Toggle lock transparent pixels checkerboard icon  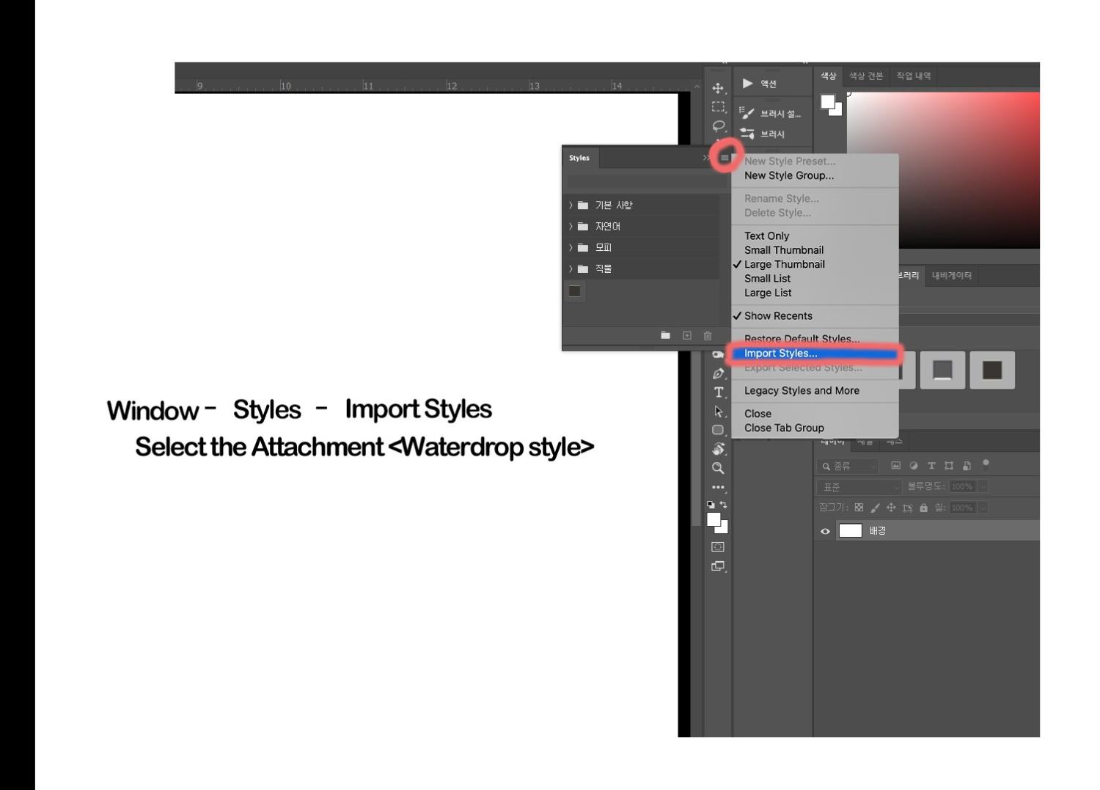(x=859, y=508)
